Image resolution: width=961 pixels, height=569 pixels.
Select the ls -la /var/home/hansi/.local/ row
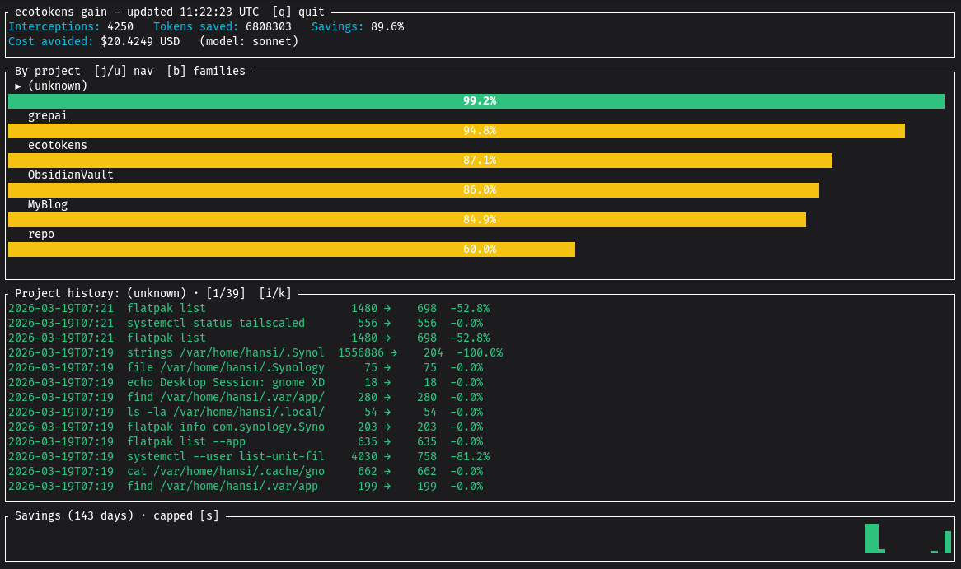(x=246, y=413)
